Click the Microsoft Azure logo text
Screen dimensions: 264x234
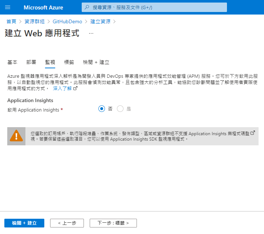tap(43, 7)
